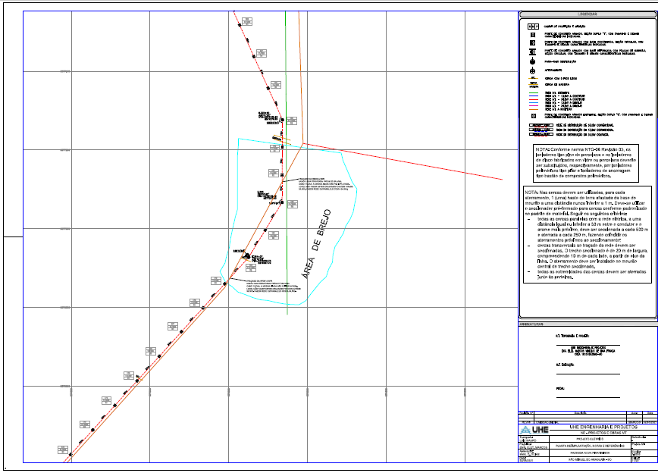Select the PROJETO ELÉTRICO title block field
Image resolution: width=658 pixels, height=473 pixels.
pos(588,438)
